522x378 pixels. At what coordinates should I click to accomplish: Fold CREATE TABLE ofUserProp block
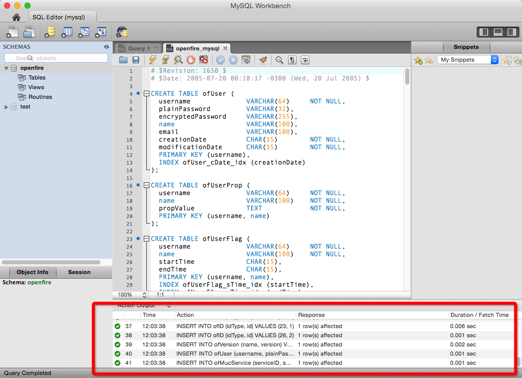(x=146, y=185)
